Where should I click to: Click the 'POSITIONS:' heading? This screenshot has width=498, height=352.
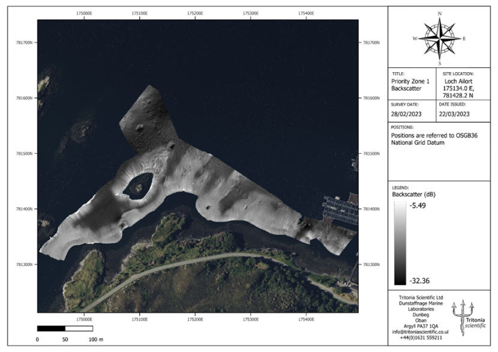pyautogui.click(x=402, y=127)
